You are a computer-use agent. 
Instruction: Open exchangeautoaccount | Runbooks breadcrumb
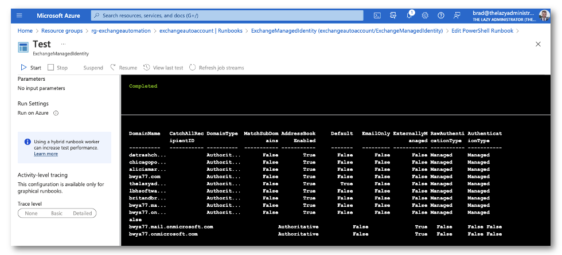pos(201,31)
